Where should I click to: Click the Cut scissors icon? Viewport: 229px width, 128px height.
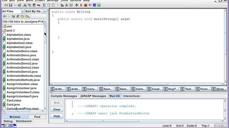[25, 5]
